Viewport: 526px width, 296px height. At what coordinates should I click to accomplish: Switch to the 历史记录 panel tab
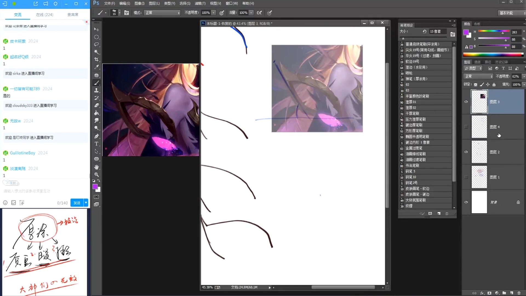point(502,62)
